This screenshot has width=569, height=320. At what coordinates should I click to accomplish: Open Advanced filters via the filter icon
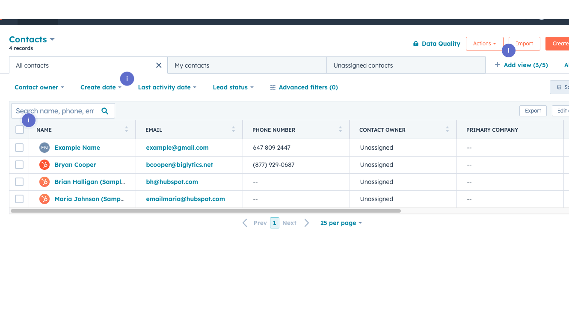tap(273, 87)
